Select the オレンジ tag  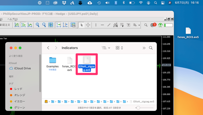(x=18, y=95)
